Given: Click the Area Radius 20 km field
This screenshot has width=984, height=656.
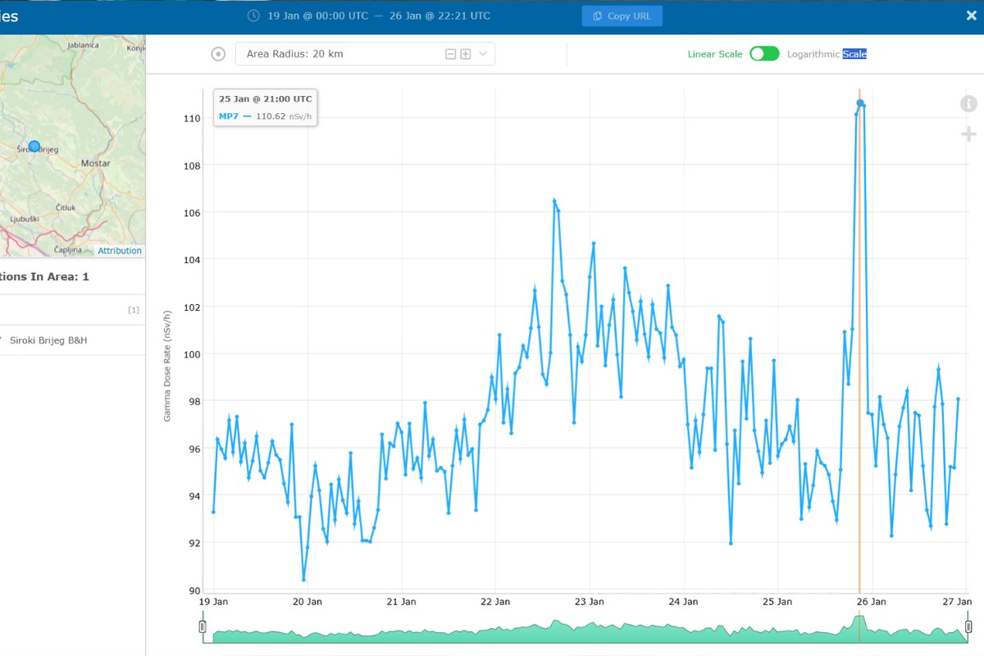Looking at the screenshot, I should 365,54.
